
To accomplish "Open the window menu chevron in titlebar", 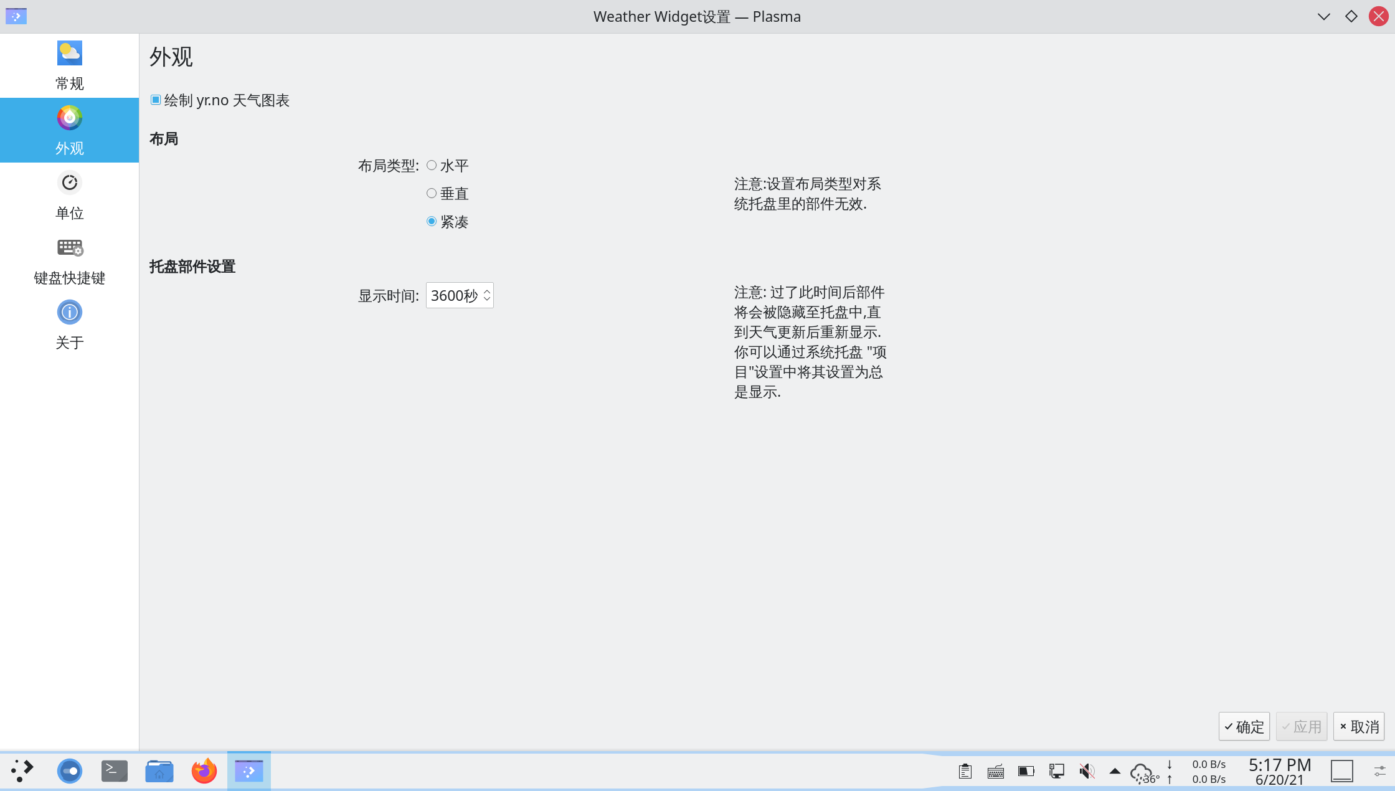I will tap(1323, 16).
